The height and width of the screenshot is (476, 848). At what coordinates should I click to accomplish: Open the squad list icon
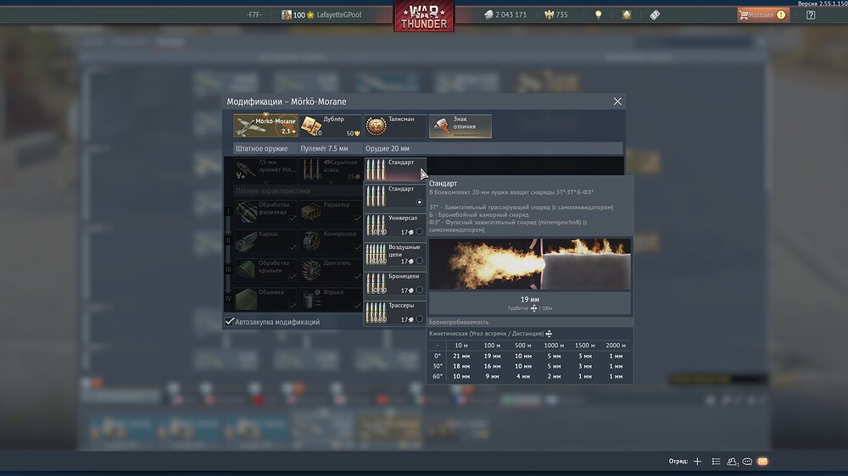[716, 462]
